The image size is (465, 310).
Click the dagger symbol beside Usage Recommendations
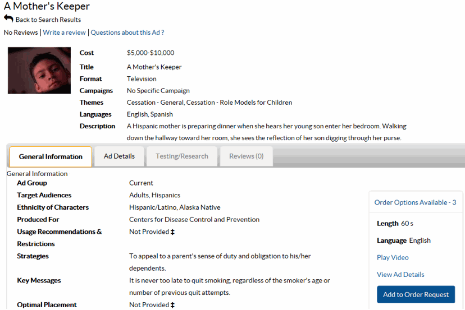(x=173, y=232)
